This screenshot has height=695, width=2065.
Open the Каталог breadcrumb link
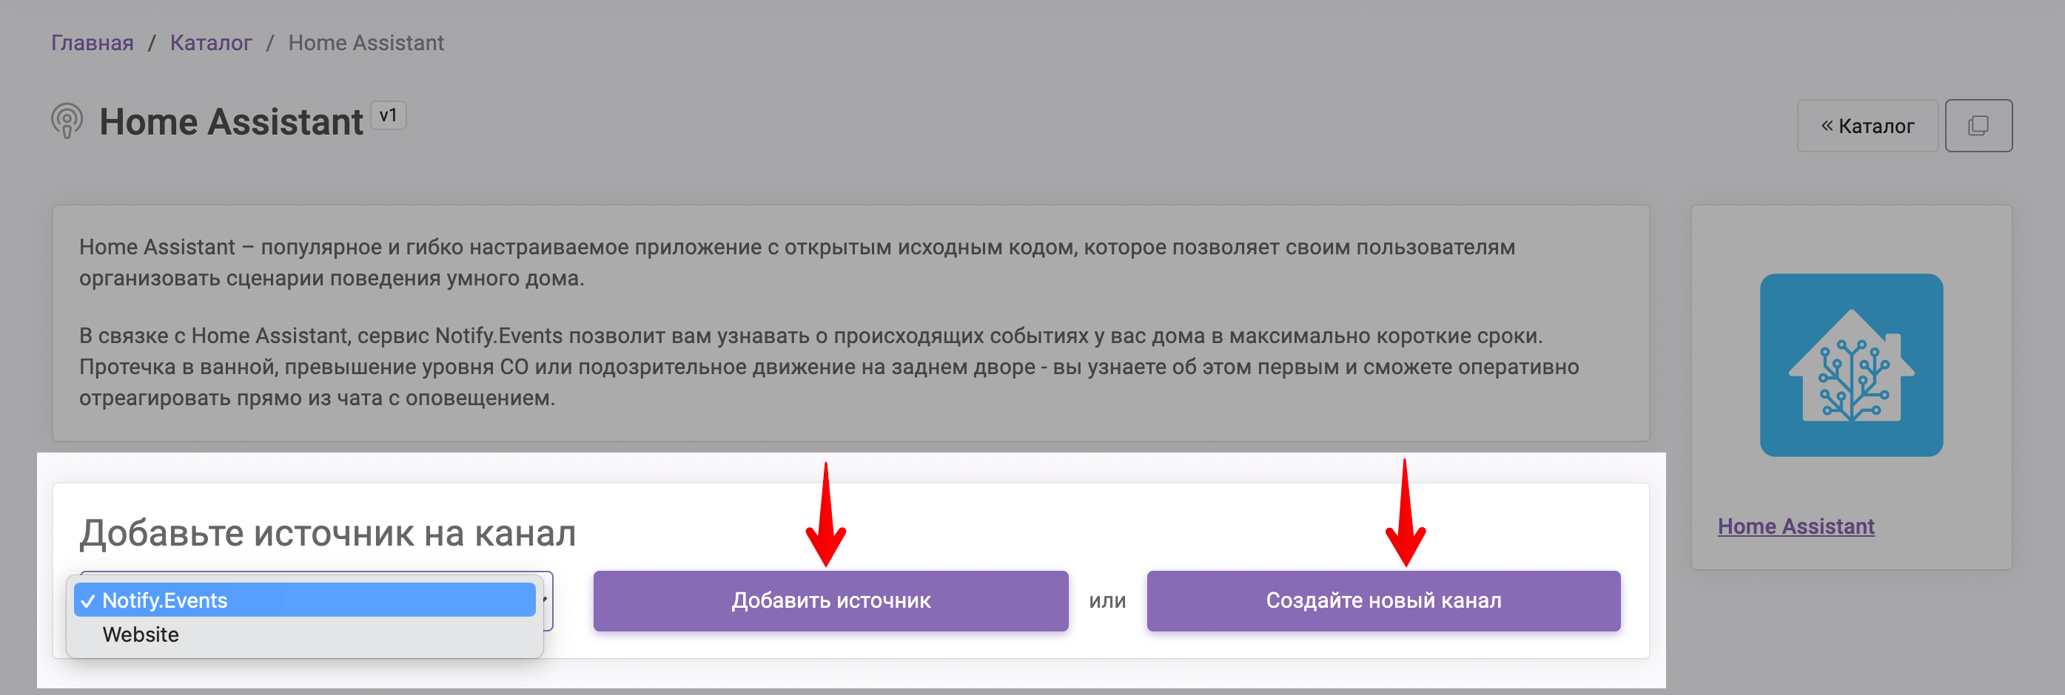click(211, 42)
